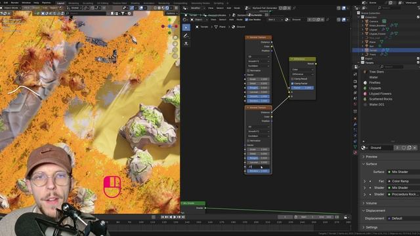Click the play animation button
Viewport: 420px width, 236px height.
pos(175,217)
